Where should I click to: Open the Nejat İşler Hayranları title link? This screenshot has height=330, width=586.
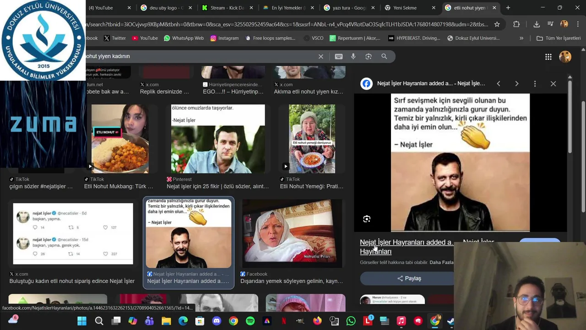coord(406,247)
